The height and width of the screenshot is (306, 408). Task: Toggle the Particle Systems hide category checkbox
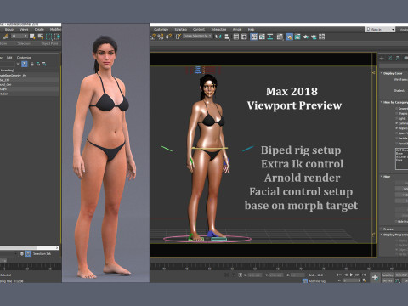(x=396, y=139)
